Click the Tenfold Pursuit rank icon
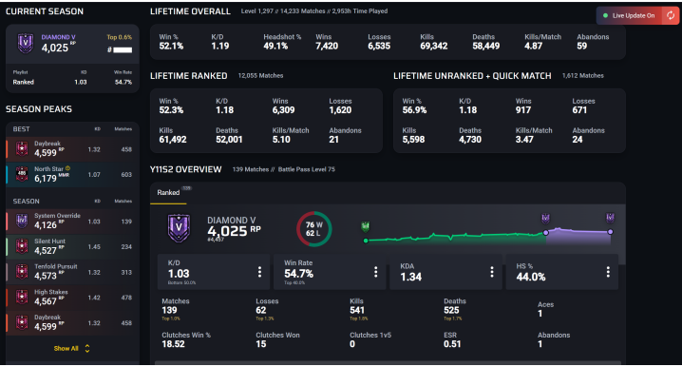The image size is (682, 367). click(x=22, y=272)
